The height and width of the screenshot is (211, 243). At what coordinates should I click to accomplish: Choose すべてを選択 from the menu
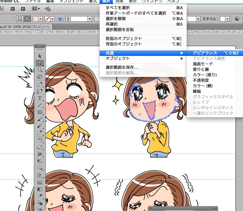coord(143,8)
